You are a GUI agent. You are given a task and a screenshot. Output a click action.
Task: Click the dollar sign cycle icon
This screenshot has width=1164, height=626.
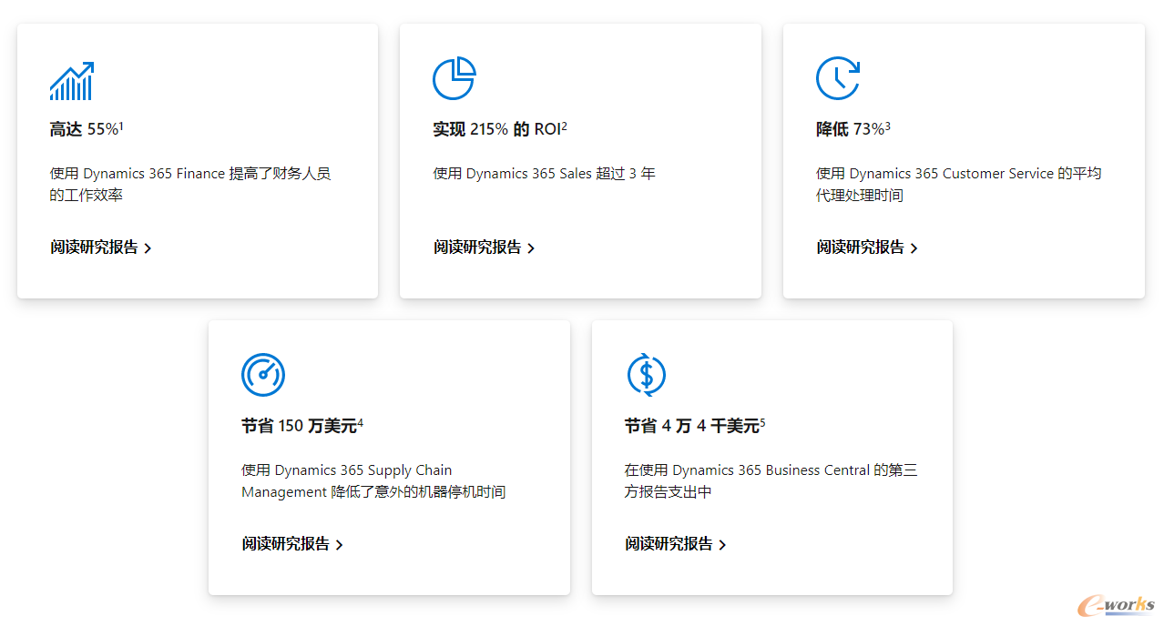click(647, 375)
